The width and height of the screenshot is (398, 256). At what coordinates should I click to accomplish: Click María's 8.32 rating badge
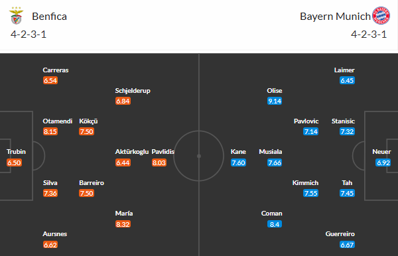(123, 224)
